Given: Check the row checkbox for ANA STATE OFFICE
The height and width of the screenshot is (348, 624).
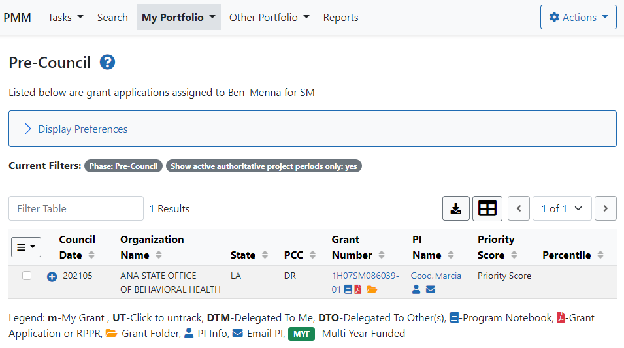Looking at the screenshot, I should click(x=27, y=276).
